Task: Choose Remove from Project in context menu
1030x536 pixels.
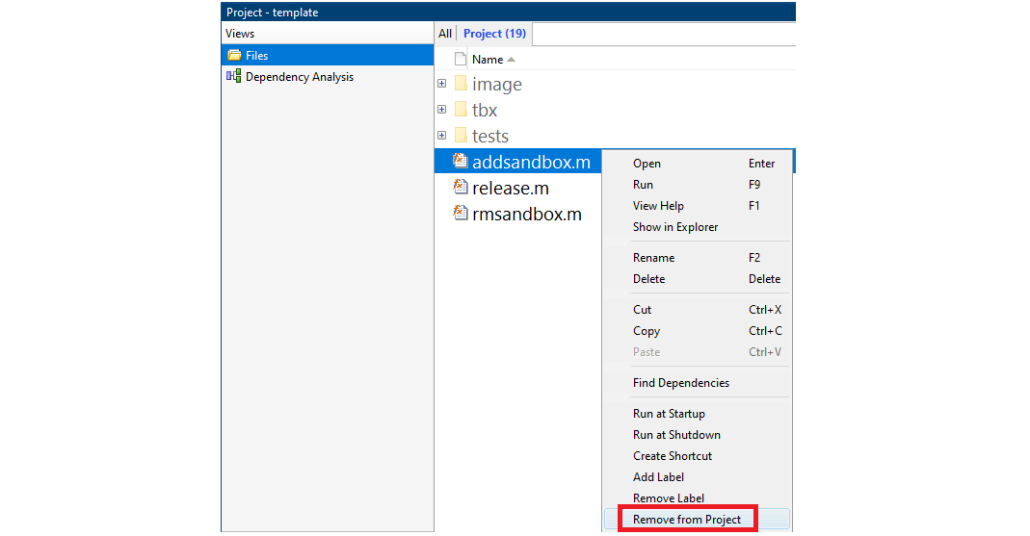Action: point(687,520)
